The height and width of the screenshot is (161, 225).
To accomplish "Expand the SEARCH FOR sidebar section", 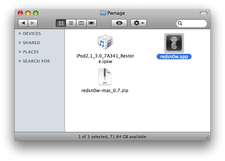I will click(20, 61).
